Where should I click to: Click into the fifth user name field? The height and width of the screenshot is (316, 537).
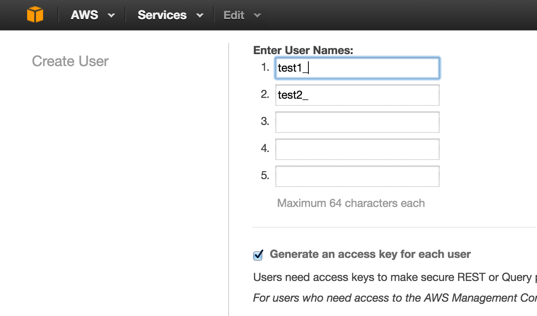pos(357,176)
